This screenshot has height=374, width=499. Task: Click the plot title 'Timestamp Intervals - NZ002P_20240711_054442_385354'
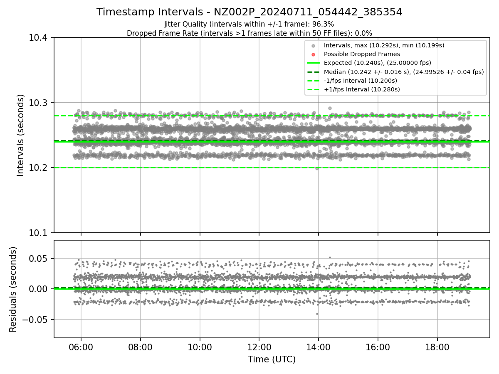tap(249, 12)
